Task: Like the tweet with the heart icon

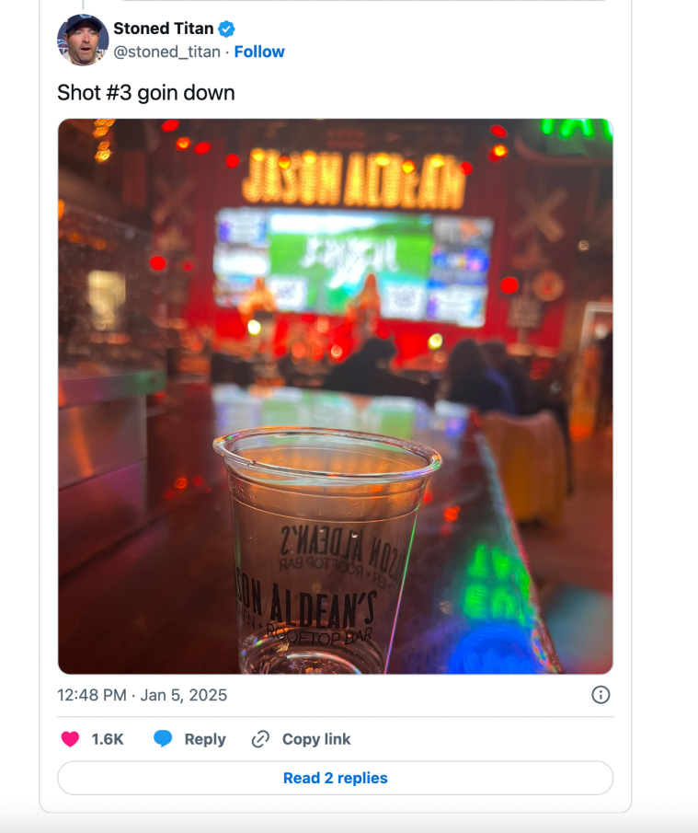Action: 70,739
